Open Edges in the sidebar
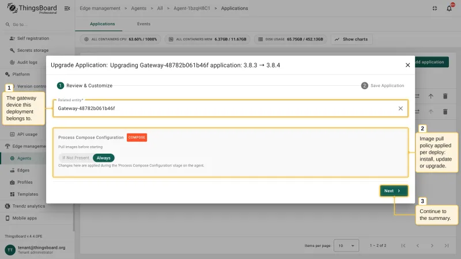Screen dimensions: 461x259 click(x=24, y=170)
